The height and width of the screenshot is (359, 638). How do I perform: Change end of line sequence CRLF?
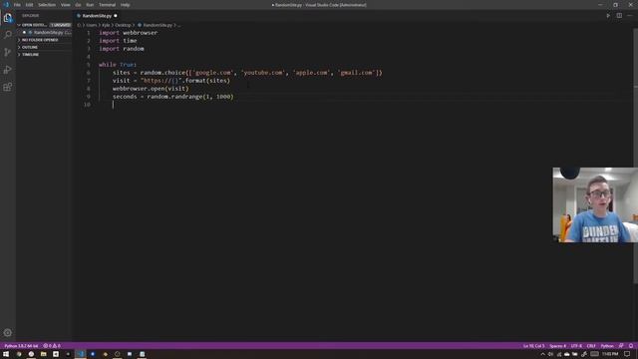coord(591,346)
